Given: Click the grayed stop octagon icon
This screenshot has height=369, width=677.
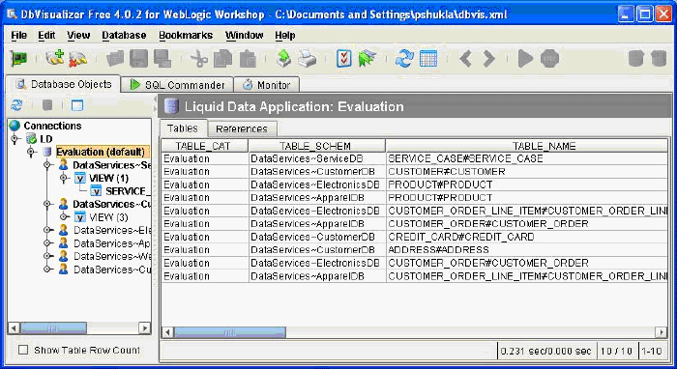Looking at the screenshot, I should [x=549, y=58].
